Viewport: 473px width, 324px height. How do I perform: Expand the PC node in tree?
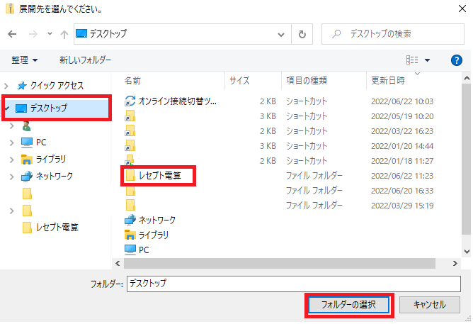click(12, 143)
